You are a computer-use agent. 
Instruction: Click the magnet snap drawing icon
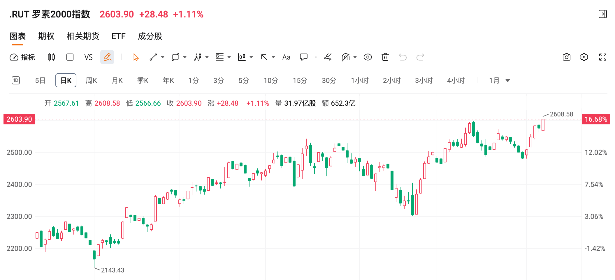[x=345, y=57]
